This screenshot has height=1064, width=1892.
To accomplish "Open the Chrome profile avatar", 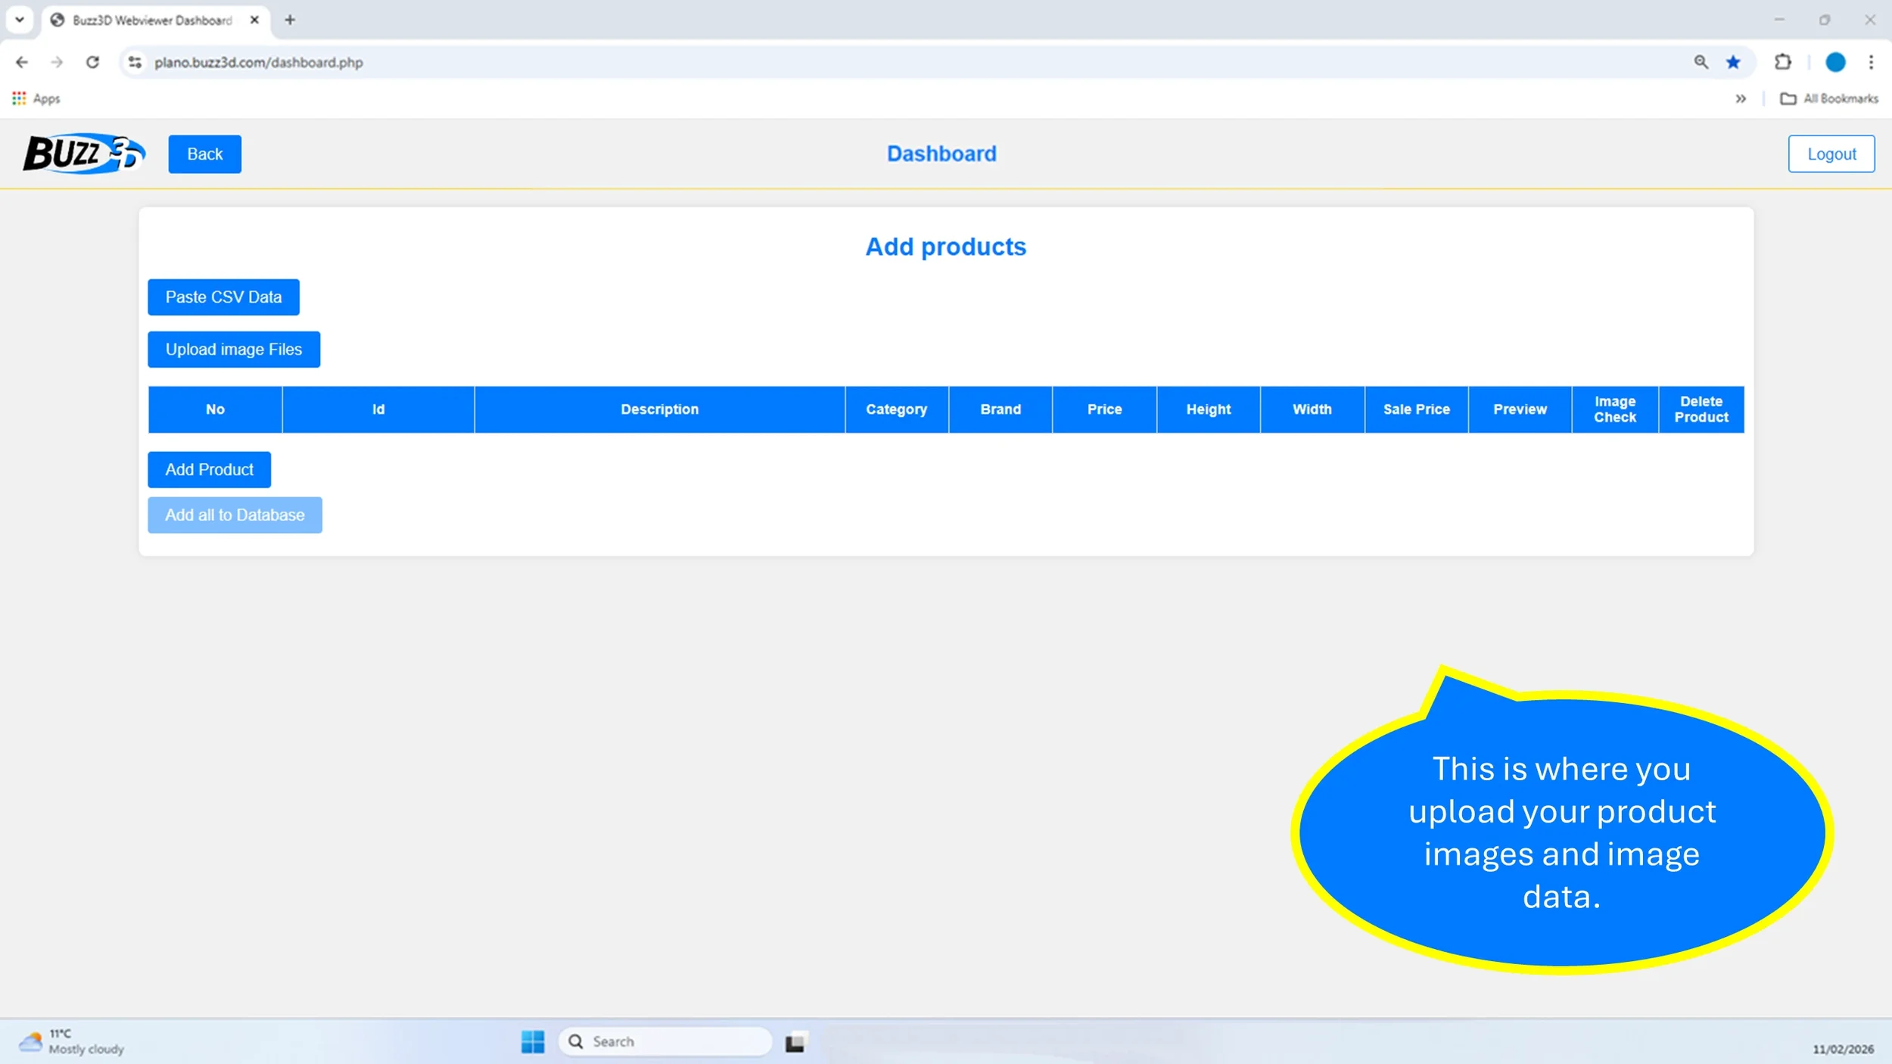I will click(x=1834, y=62).
